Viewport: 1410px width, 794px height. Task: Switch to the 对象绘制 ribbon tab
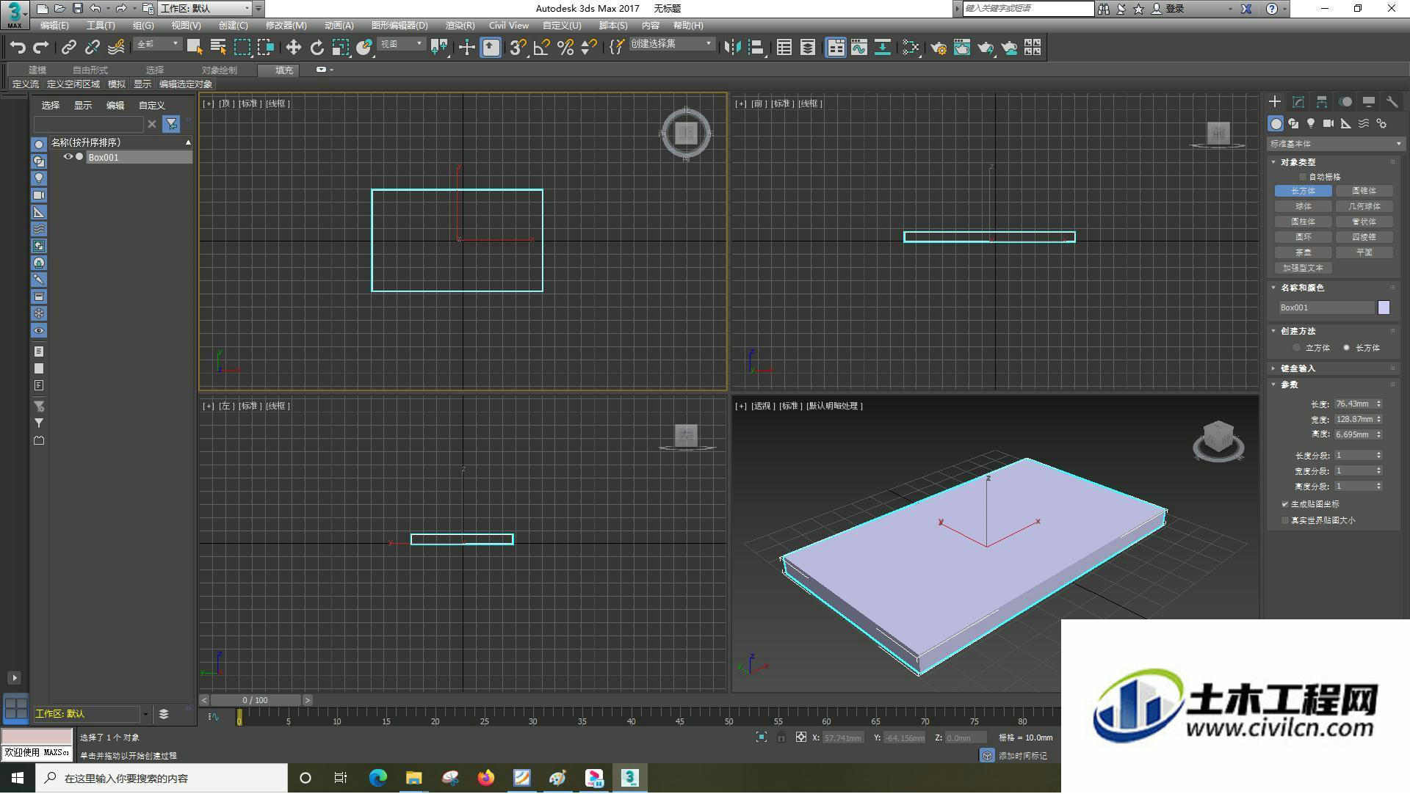point(219,70)
